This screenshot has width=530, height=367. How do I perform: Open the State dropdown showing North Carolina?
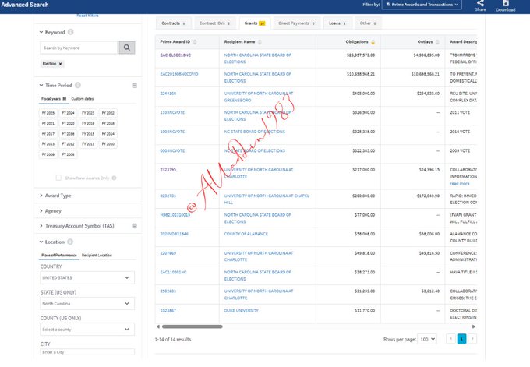(x=87, y=304)
